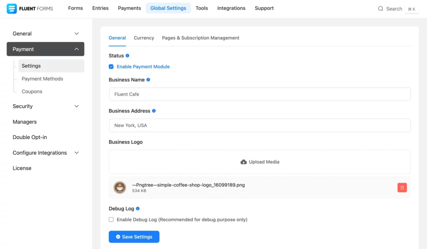Open the Forms menu
427x249 pixels.
click(75, 8)
